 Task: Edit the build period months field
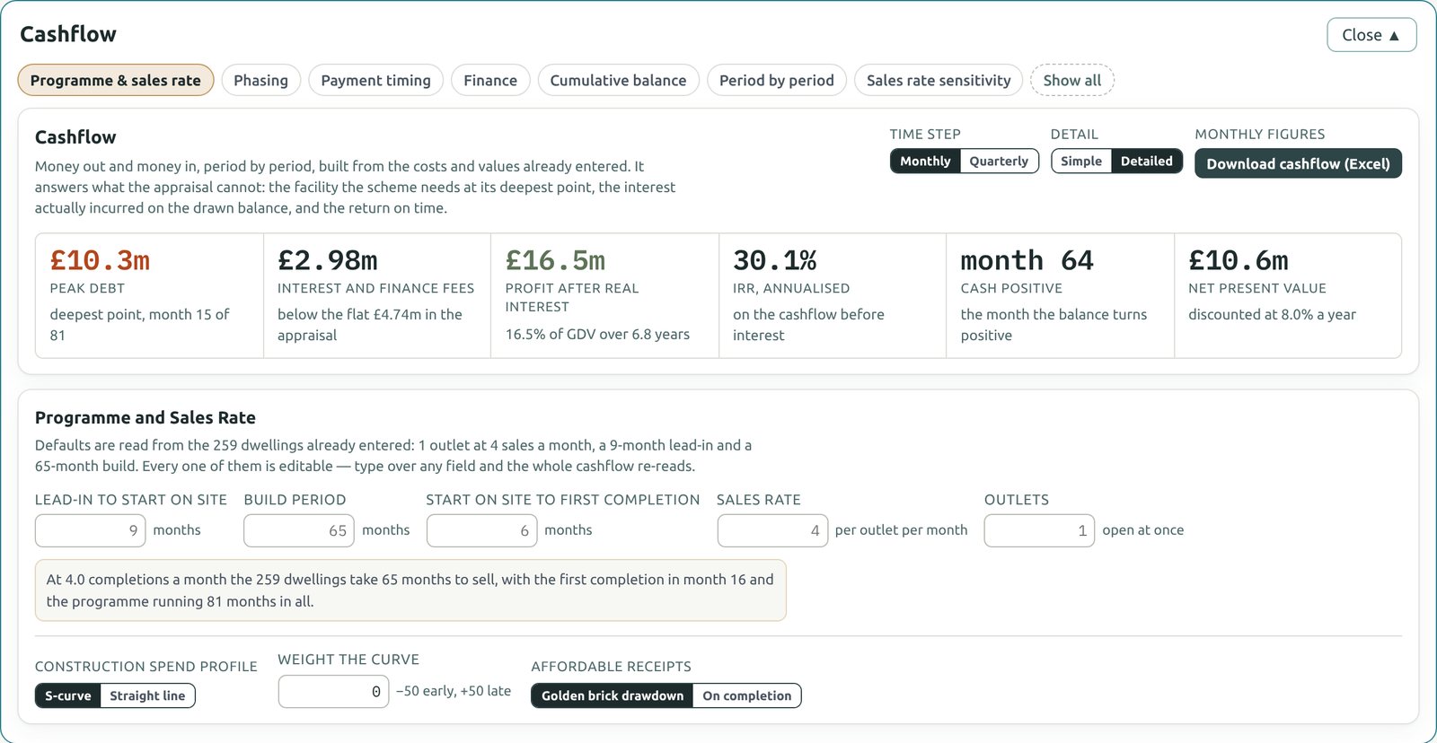(299, 530)
